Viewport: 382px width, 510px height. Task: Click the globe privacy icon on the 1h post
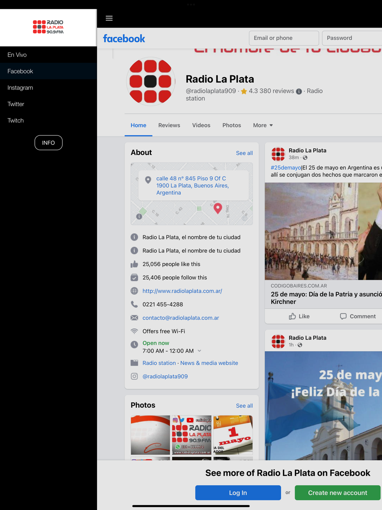300,345
